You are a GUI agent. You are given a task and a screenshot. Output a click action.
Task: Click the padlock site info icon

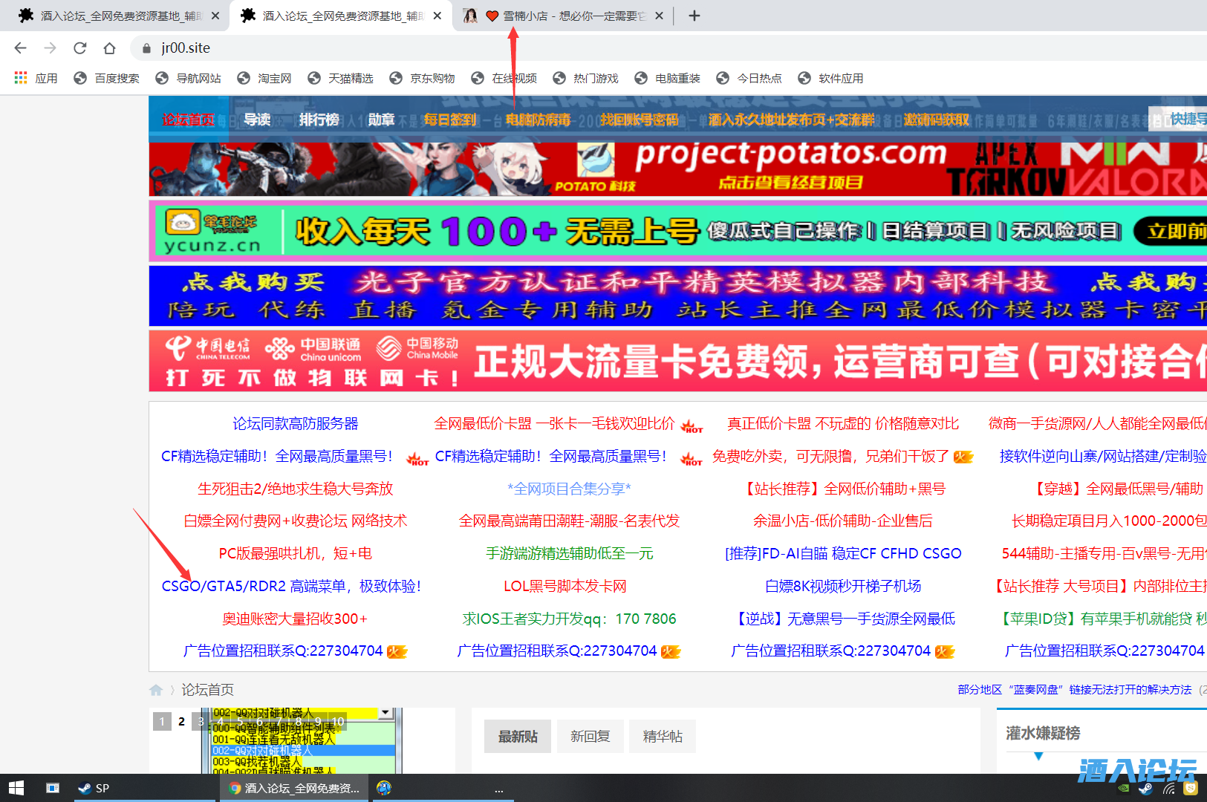click(x=146, y=48)
